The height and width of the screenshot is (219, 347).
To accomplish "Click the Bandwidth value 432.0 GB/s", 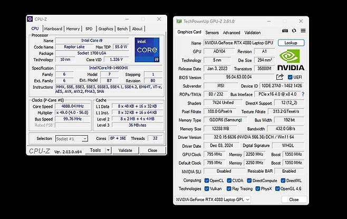I will click(x=285, y=129).
